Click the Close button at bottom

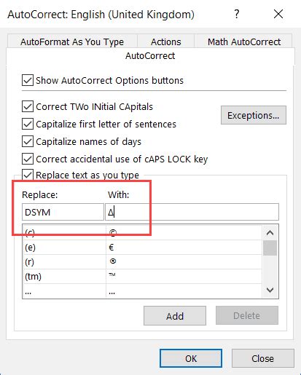coord(262,358)
